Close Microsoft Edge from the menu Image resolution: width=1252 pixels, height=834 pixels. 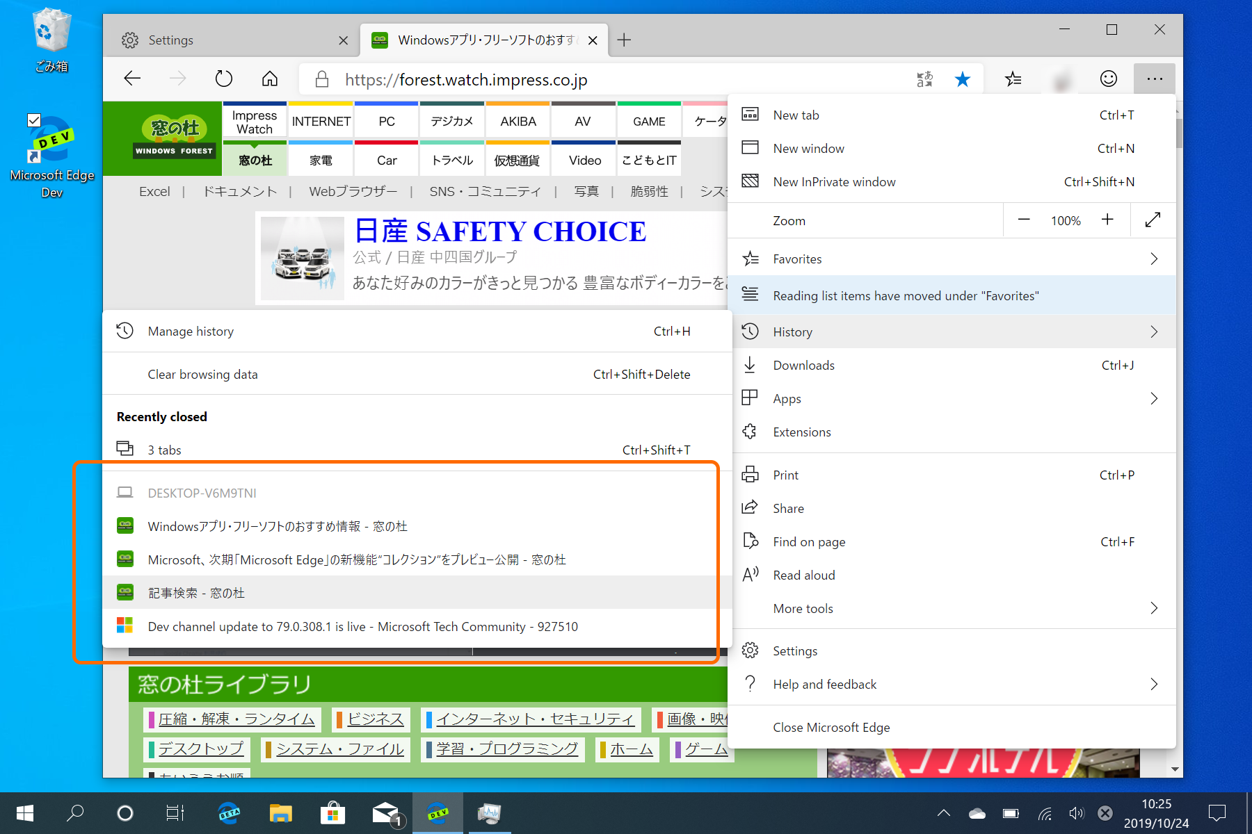click(x=831, y=727)
